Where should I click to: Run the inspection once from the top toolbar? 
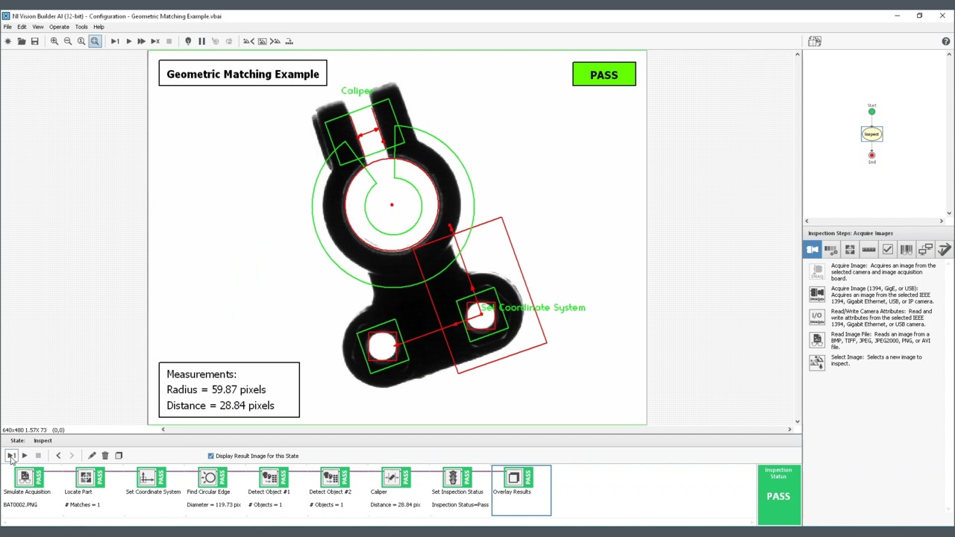pyautogui.click(x=115, y=41)
